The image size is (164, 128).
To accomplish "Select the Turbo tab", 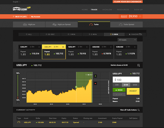I will coord(94,24).
